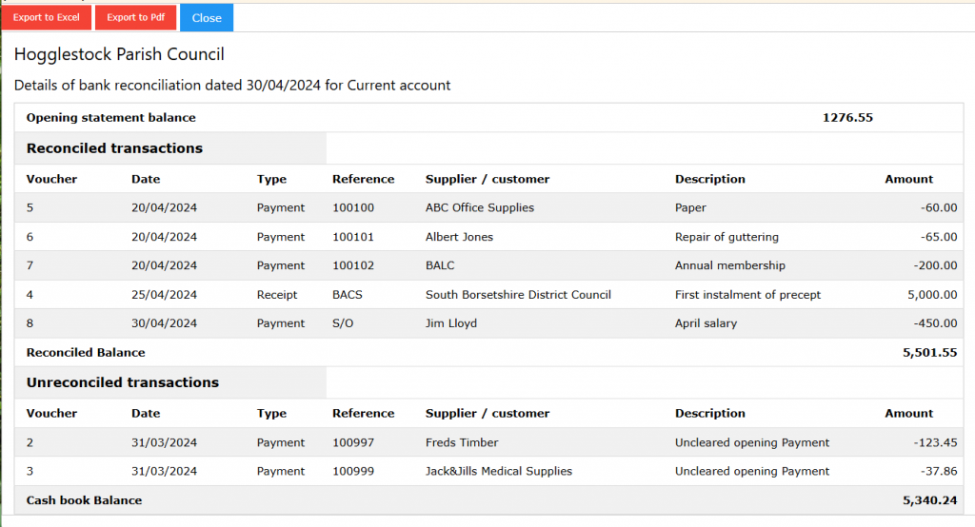The height and width of the screenshot is (527, 975).
Task: Click the BALC supplier cell
Action: click(440, 265)
